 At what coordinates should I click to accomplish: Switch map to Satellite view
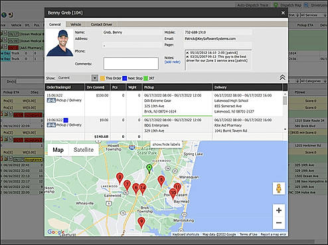coord(84,150)
